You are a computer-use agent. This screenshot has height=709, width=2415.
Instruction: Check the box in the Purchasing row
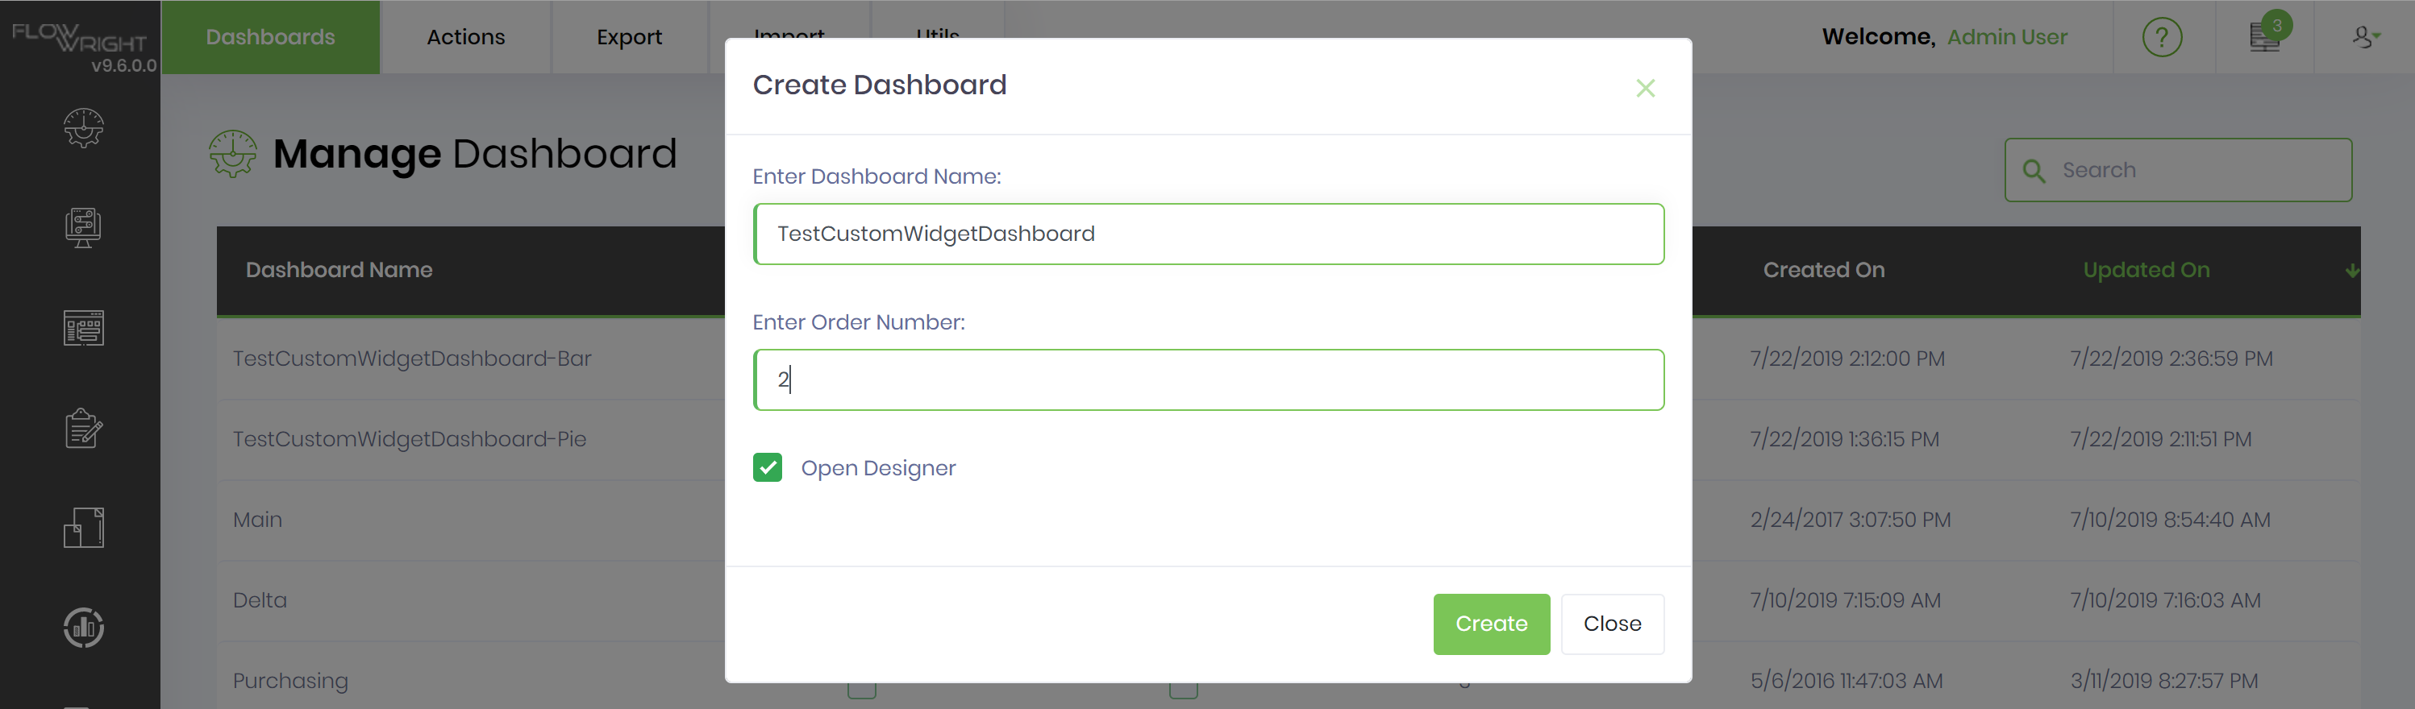pyautogui.click(x=861, y=690)
